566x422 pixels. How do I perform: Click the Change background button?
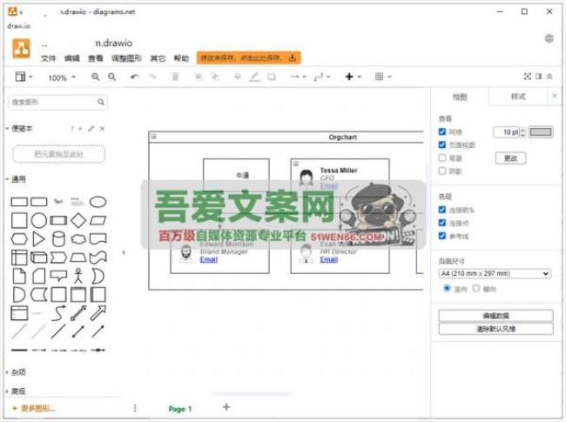point(510,158)
